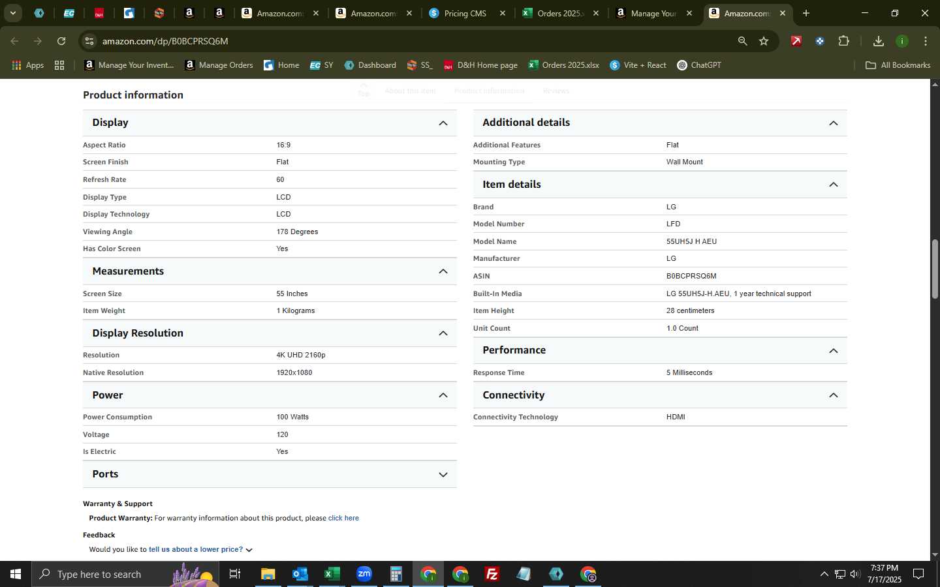Open volume control in system tray
Screen dimensions: 940x587
click(855, 574)
